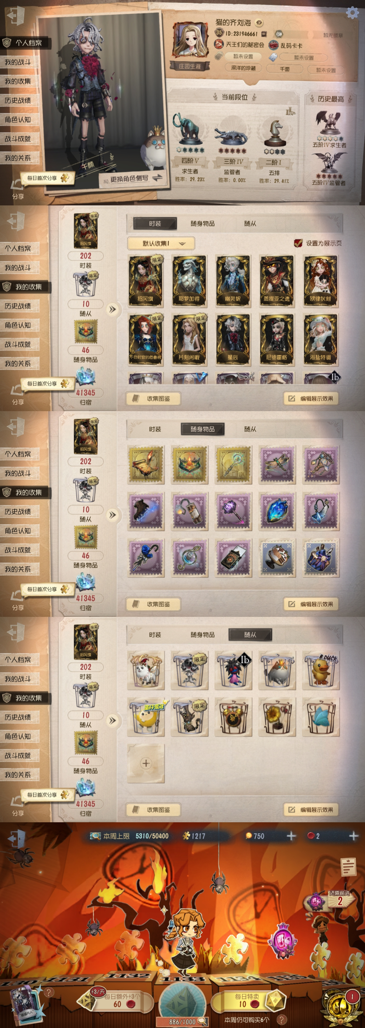This screenshot has width=365, height=1028.
Task: Pick the blue umbrella accessory icon
Action: coord(146,557)
